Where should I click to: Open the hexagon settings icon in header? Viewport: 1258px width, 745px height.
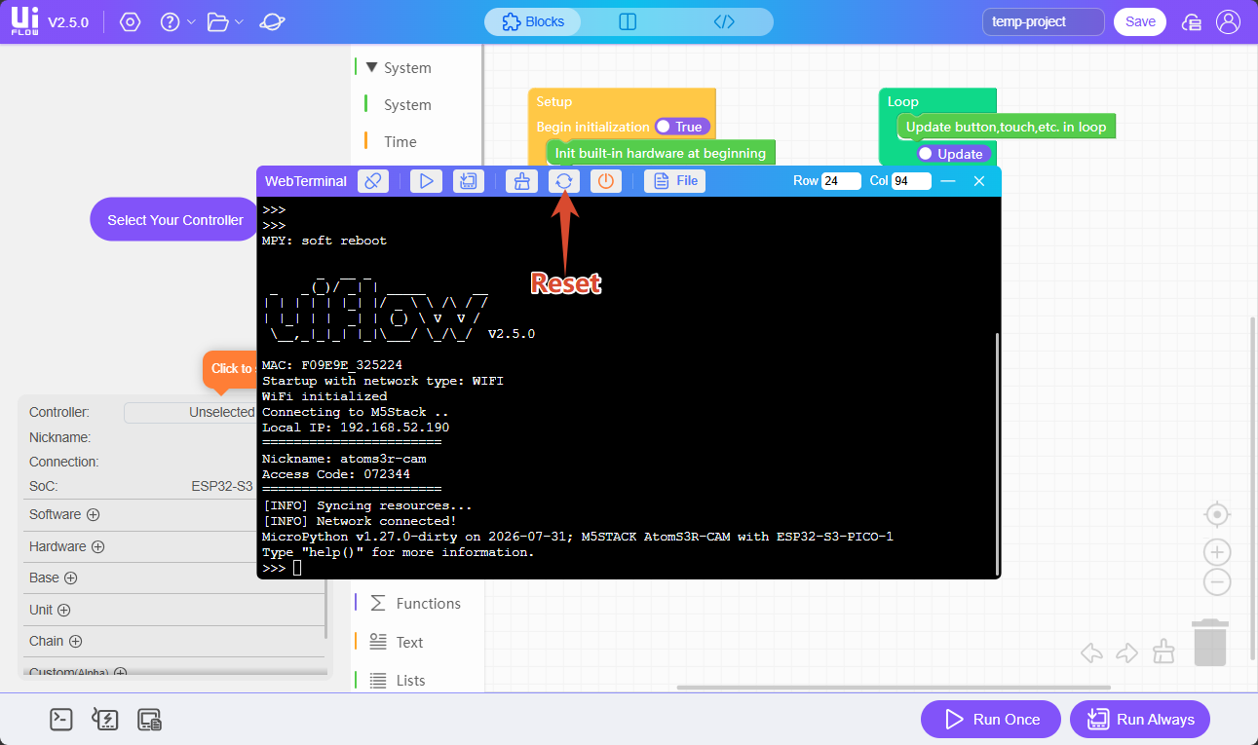(130, 22)
